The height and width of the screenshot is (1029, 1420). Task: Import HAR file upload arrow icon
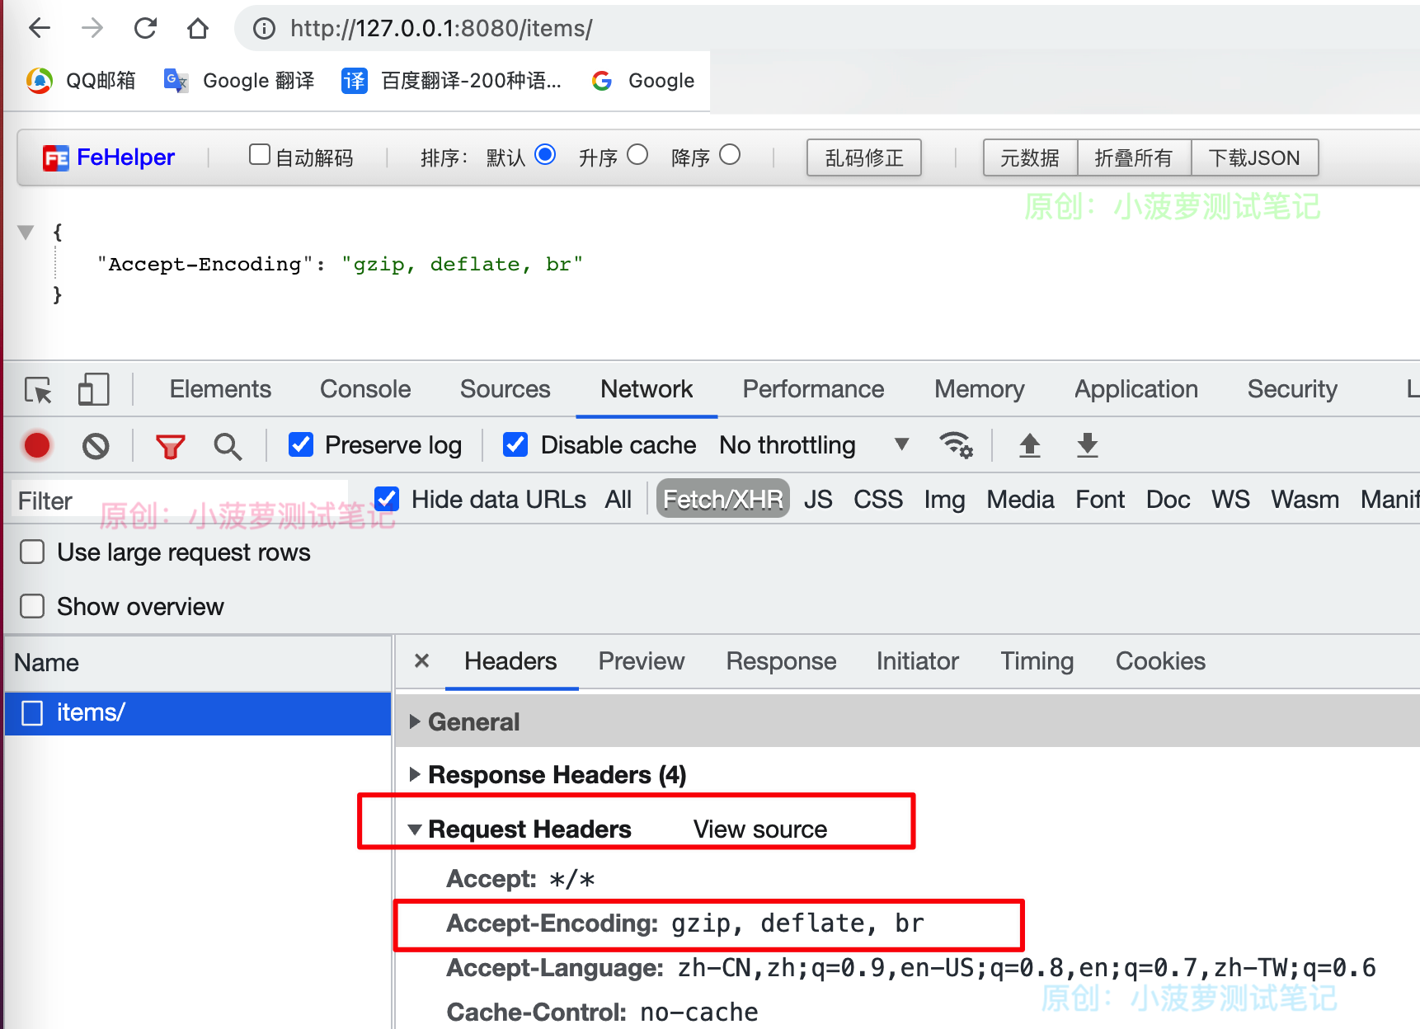pyautogui.click(x=1030, y=445)
